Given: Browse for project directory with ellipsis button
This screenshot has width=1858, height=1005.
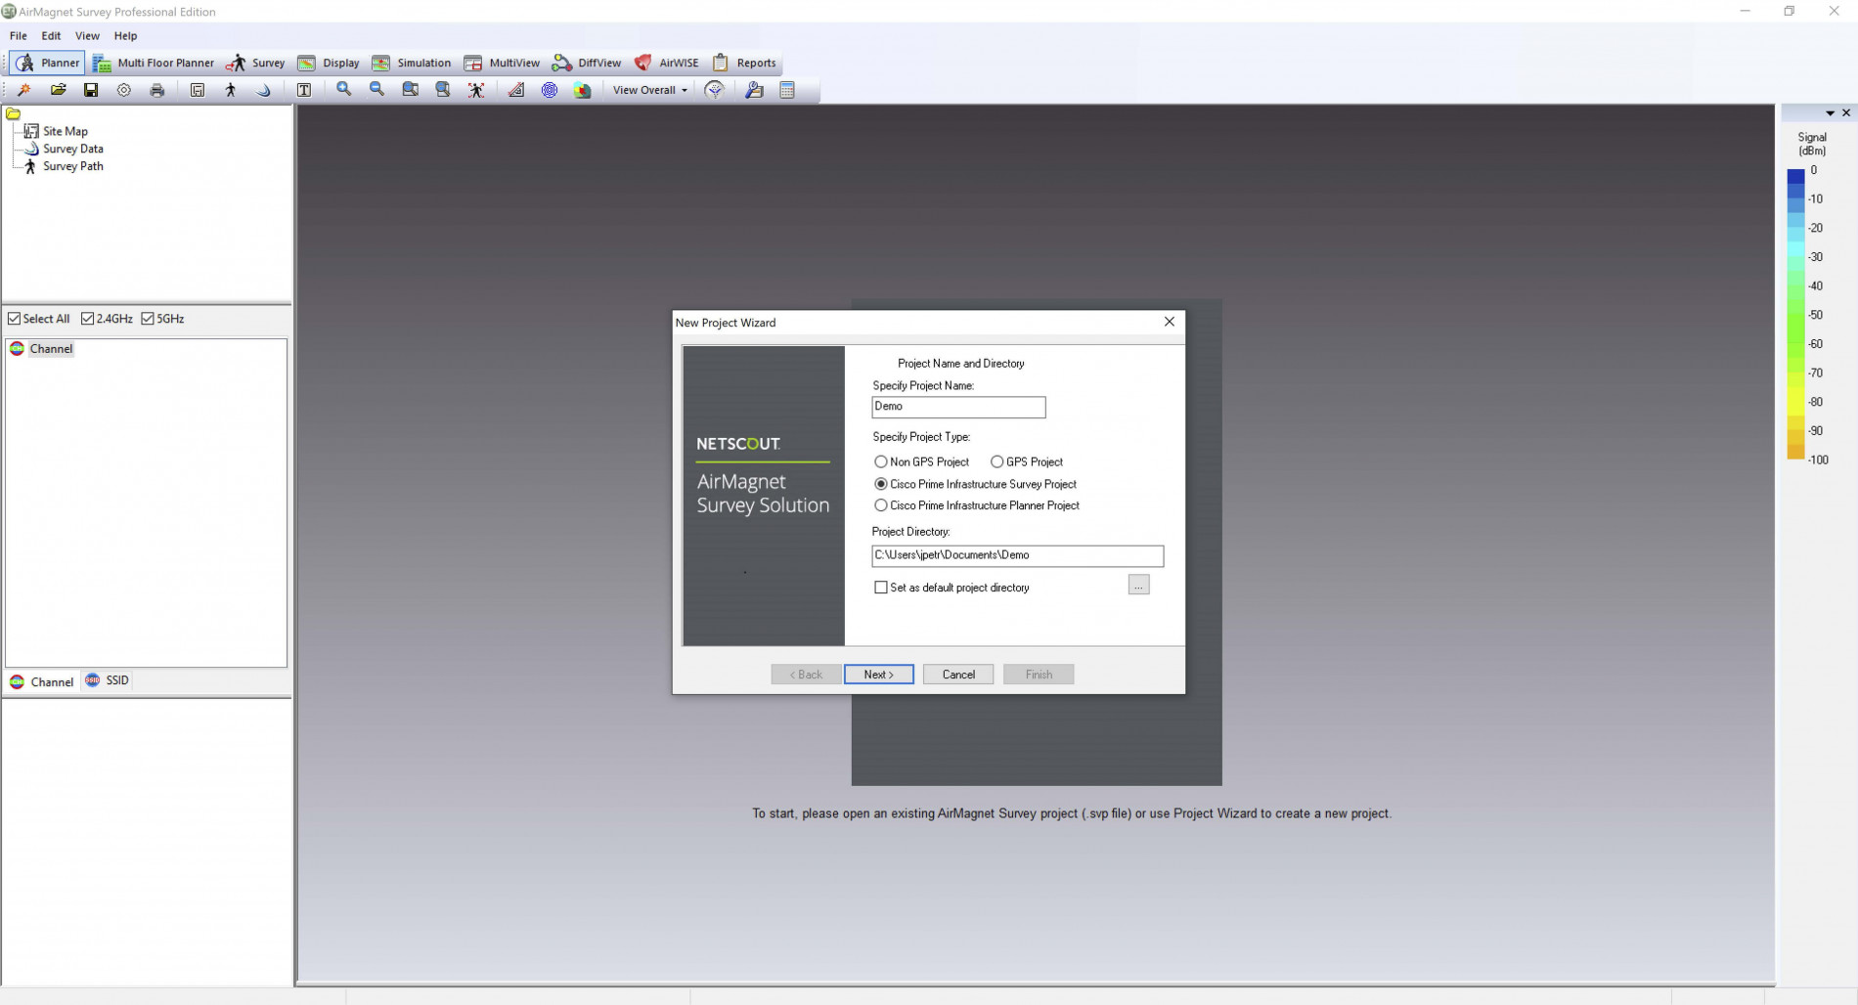Looking at the screenshot, I should click(1138, 585).
